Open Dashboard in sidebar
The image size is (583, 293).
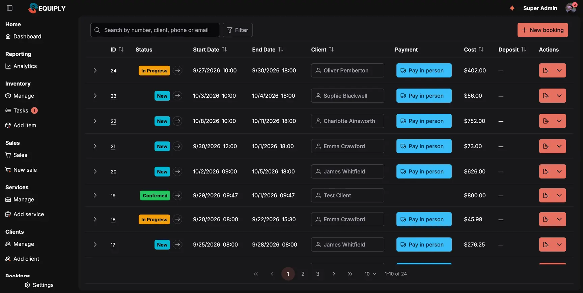pyautogui.click(x=23, y=36)
